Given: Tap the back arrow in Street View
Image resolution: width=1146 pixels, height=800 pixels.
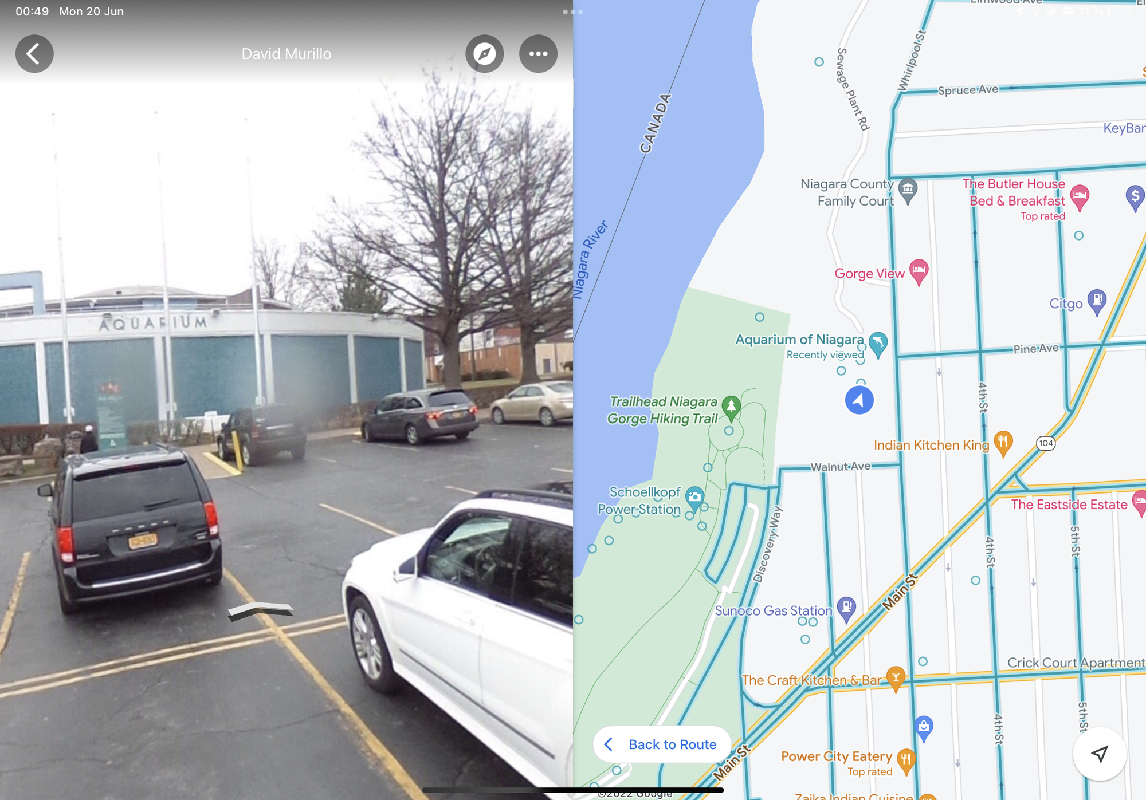Looking at the screenshot, I should (34, 54).
